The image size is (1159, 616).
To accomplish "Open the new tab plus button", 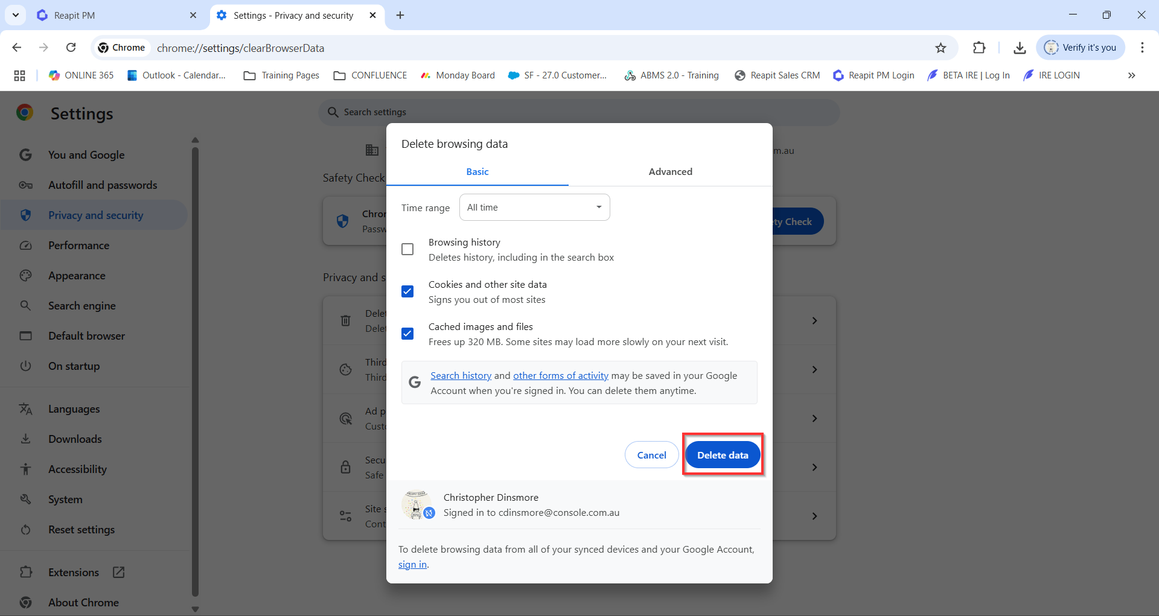I will click(x=400, y=15).
